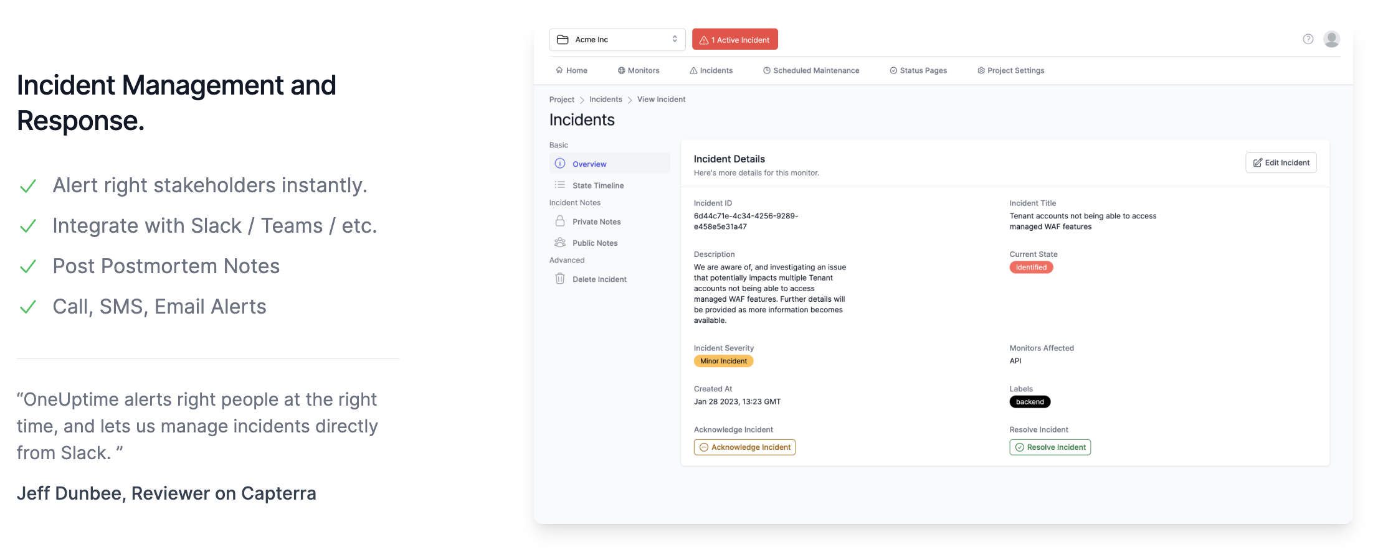
Task: Click the Overview info icon
Action: point(560,164)
